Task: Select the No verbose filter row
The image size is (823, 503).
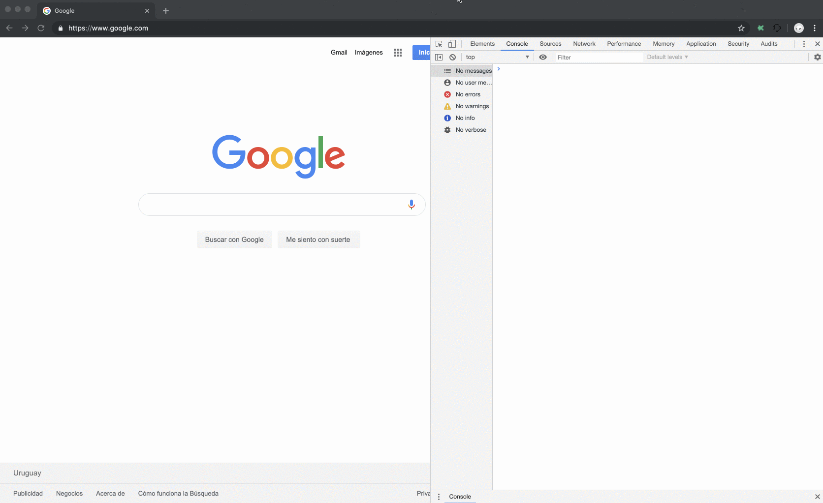Action: click(462, 130)
